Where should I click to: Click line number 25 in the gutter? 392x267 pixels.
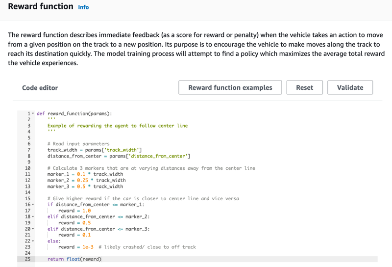pyautogui.click(x=27, y=259)
